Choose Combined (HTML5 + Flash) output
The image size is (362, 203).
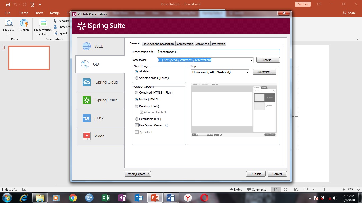137,93
